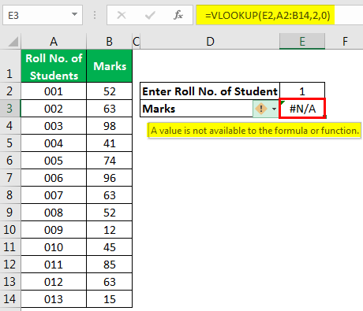Select row 9 header
This screenshot has width=363, height=311.
[10, 213]
